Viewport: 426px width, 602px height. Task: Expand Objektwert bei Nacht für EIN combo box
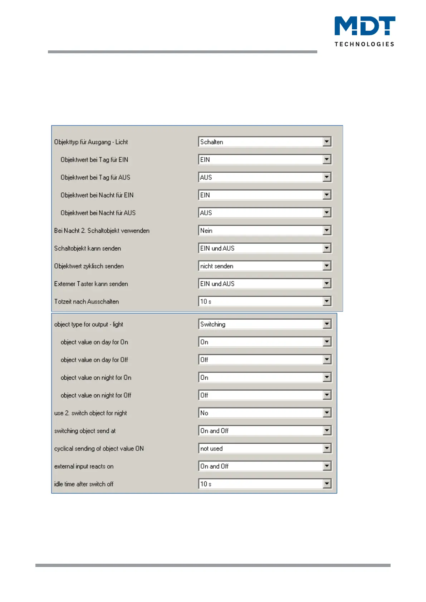pos(327,195)
